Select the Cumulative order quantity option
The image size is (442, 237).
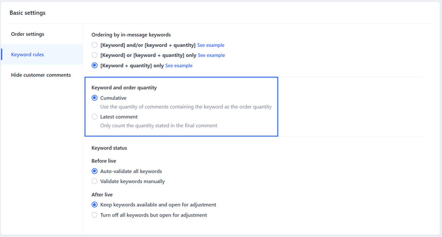point(95,98)
